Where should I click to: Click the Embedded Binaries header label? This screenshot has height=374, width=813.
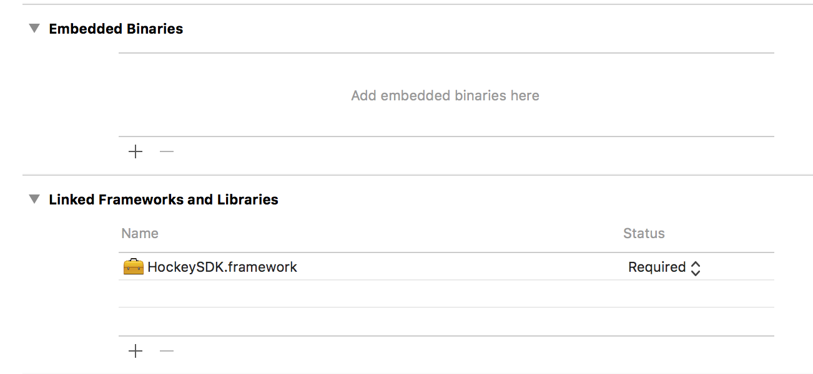[116, 28]
